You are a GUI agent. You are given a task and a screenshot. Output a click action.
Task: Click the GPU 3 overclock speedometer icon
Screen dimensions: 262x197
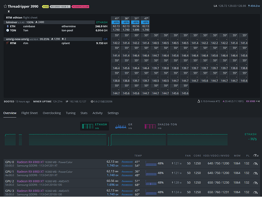point(255,192)
